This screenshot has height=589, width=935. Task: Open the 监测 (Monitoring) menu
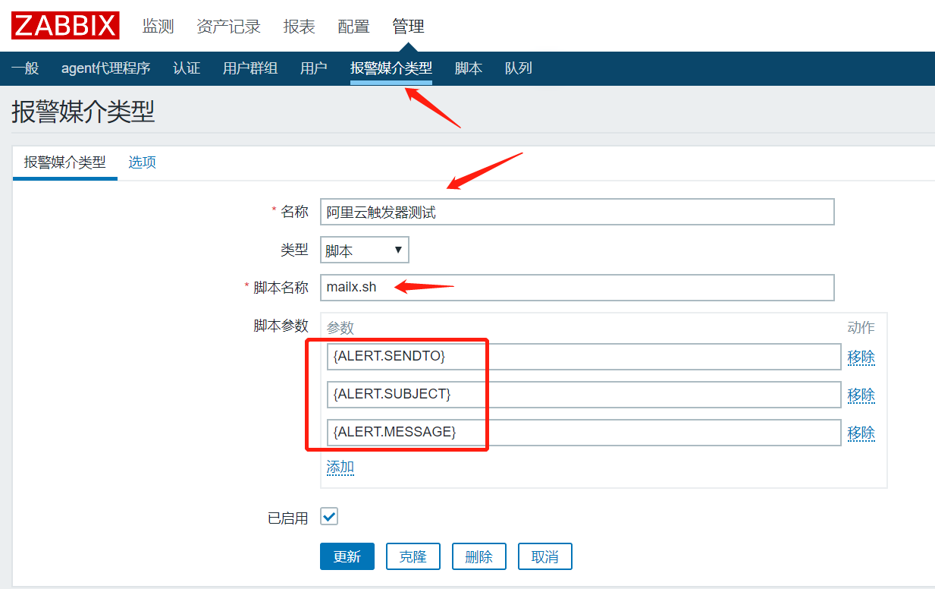click(157, 25)
